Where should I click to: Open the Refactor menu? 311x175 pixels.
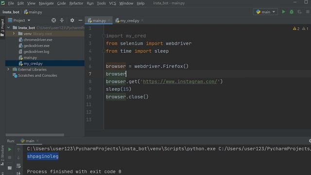click(76, 3)
